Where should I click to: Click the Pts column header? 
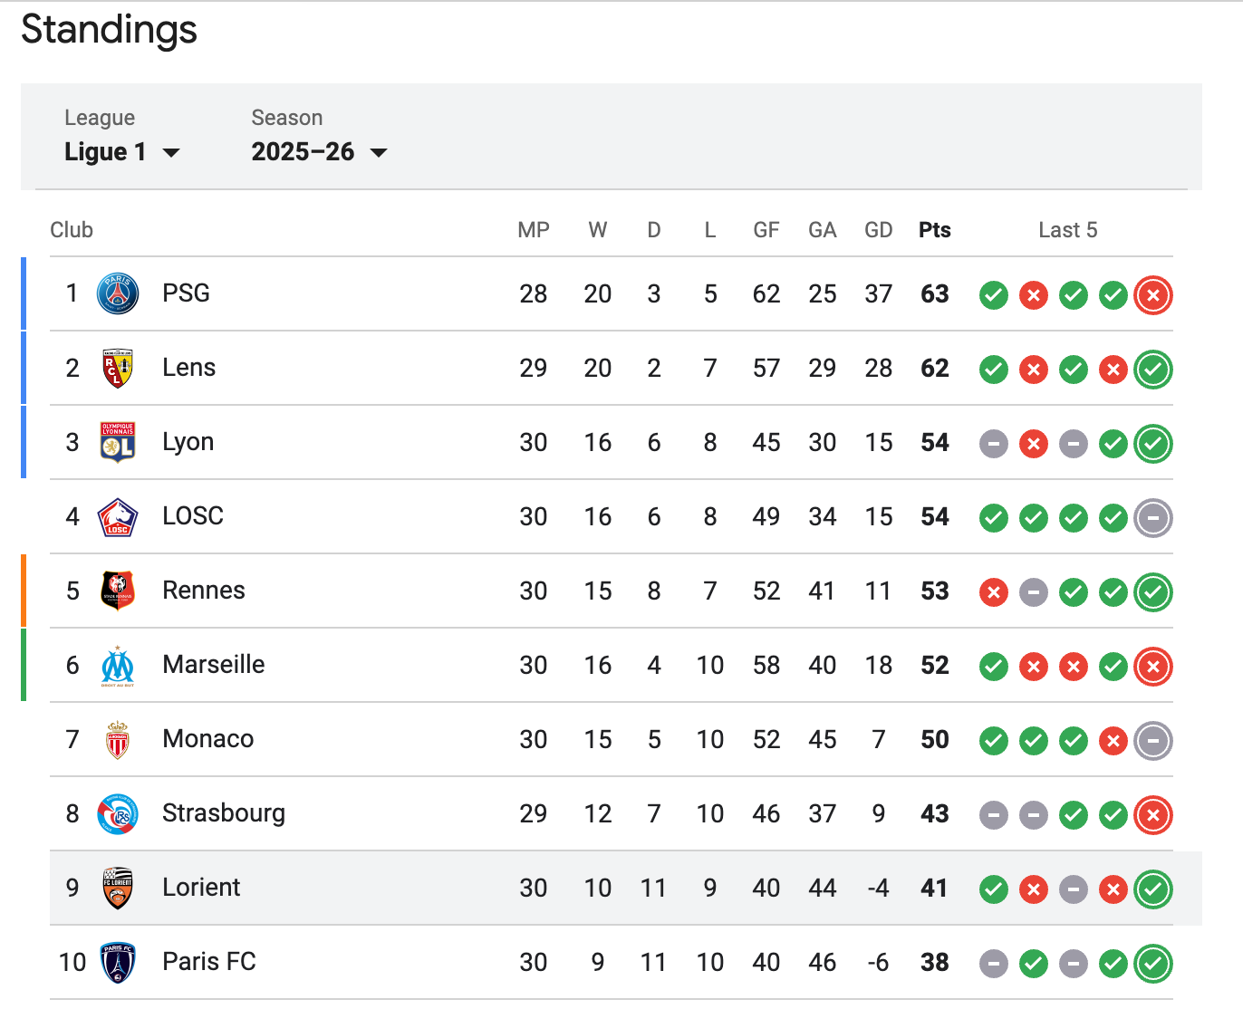tap(934, 230)
